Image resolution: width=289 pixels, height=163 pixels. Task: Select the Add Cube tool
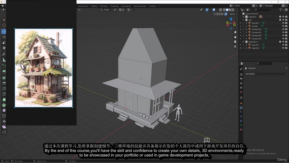(x=4, y=66)
